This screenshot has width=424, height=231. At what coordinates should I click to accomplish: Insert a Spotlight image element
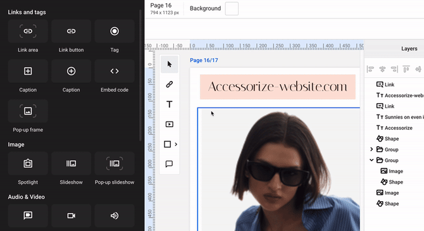click(x=28, y=163)
